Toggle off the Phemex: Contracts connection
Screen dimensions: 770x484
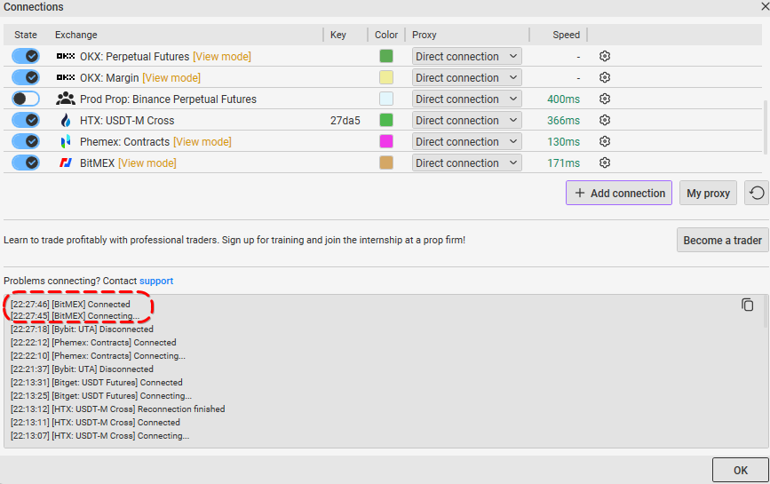26,141
